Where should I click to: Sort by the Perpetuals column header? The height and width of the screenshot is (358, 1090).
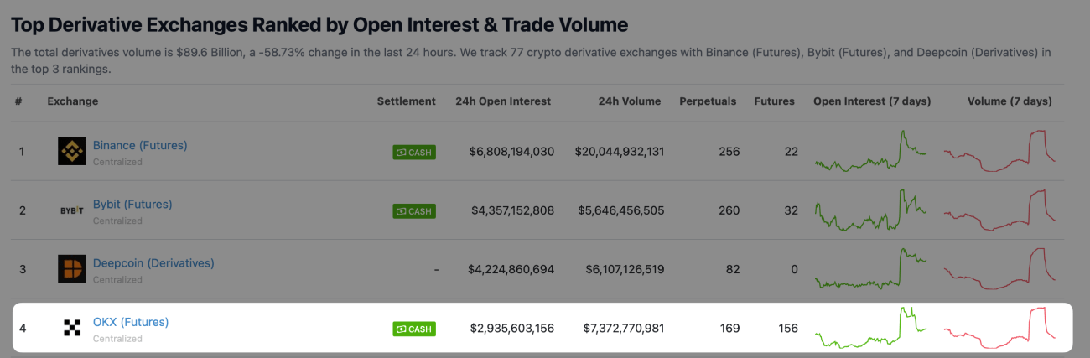708,101
